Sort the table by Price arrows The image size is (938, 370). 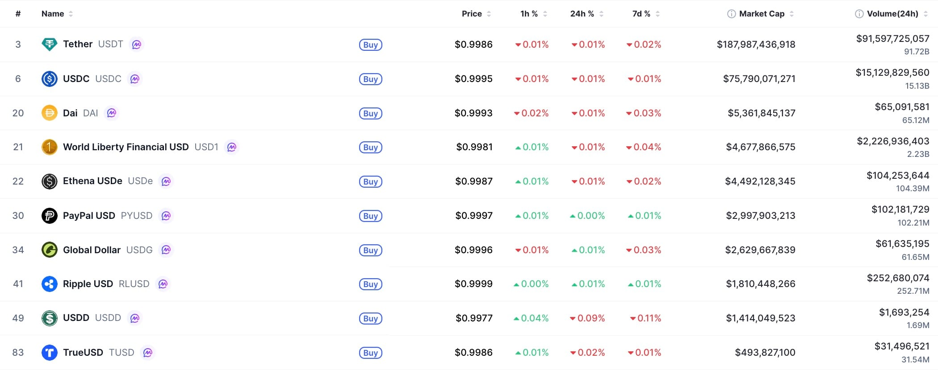[489, 14]
